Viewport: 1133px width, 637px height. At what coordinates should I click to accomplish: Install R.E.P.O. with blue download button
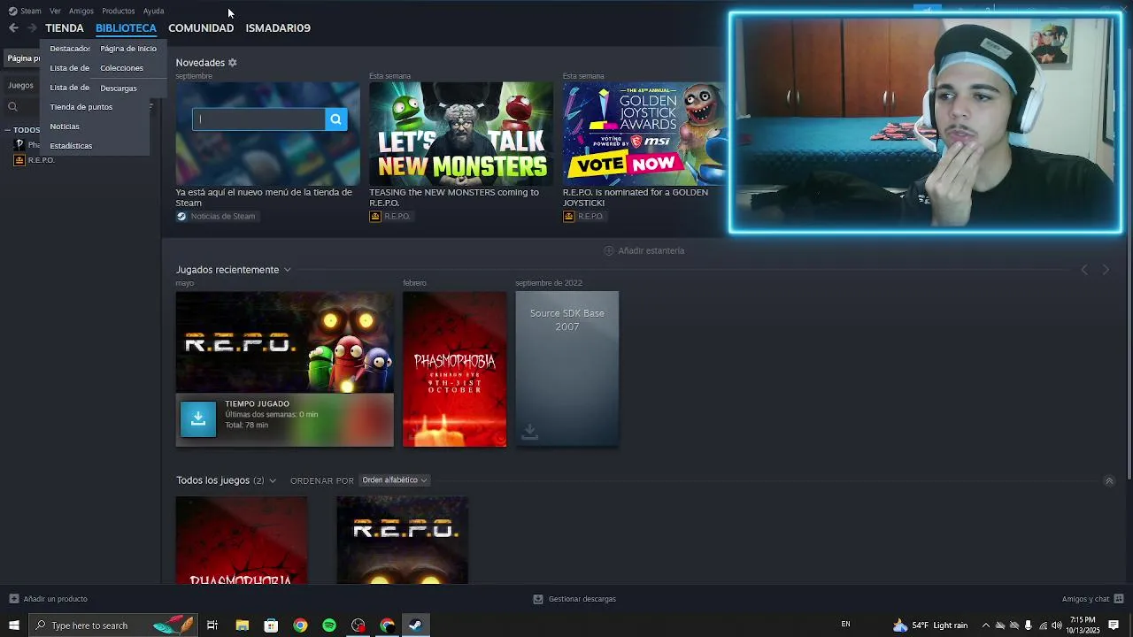(x=198, y=419)
